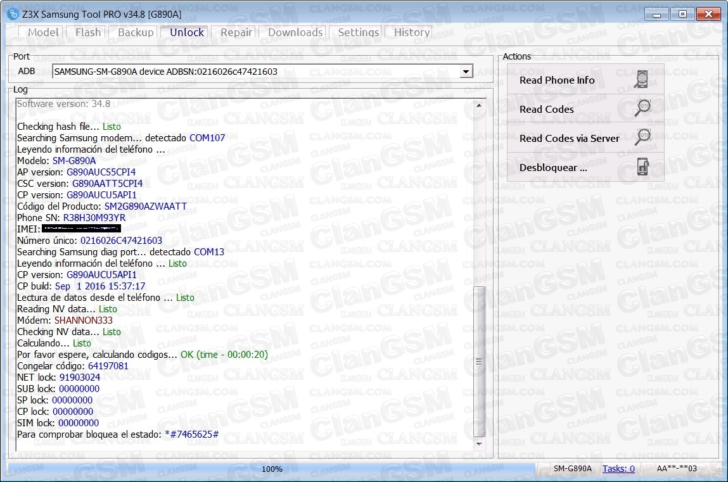This screenshot has width=728, height=482.
Task: Click the CP lock code 00000000
Action: click(x=73, y=412)
